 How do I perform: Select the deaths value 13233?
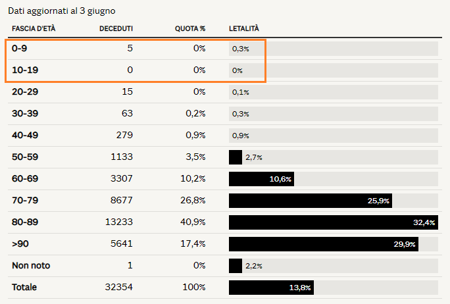pyautogui.click(x=119, y=222)
